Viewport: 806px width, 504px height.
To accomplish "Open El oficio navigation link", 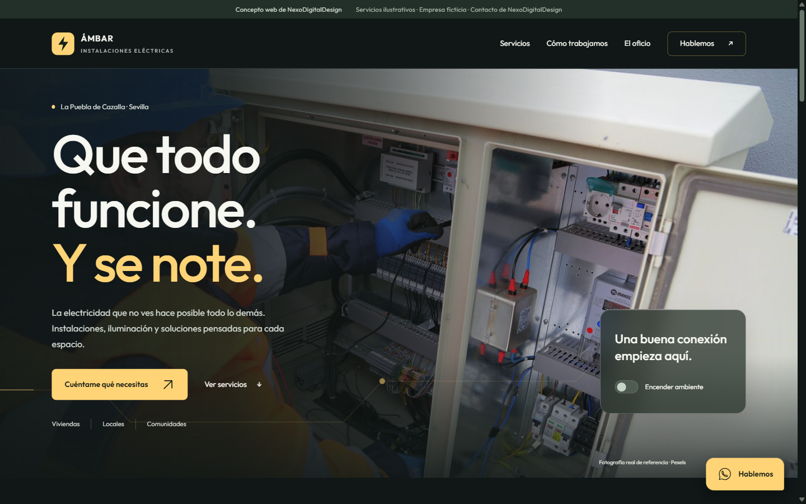I will click(637, 44).
